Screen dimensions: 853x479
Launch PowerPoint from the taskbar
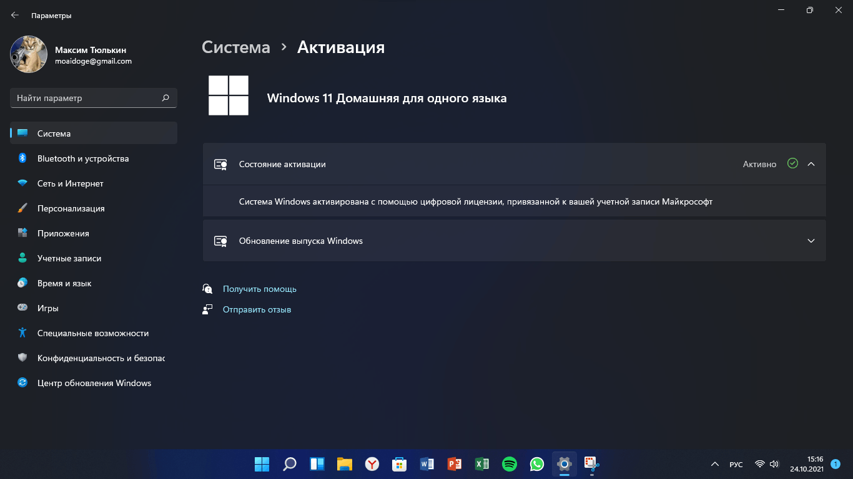click(x=455, y=464)
